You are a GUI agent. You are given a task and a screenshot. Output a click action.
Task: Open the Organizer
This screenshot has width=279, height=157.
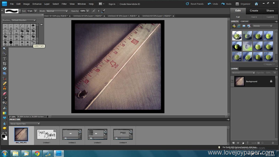point(243,4)
